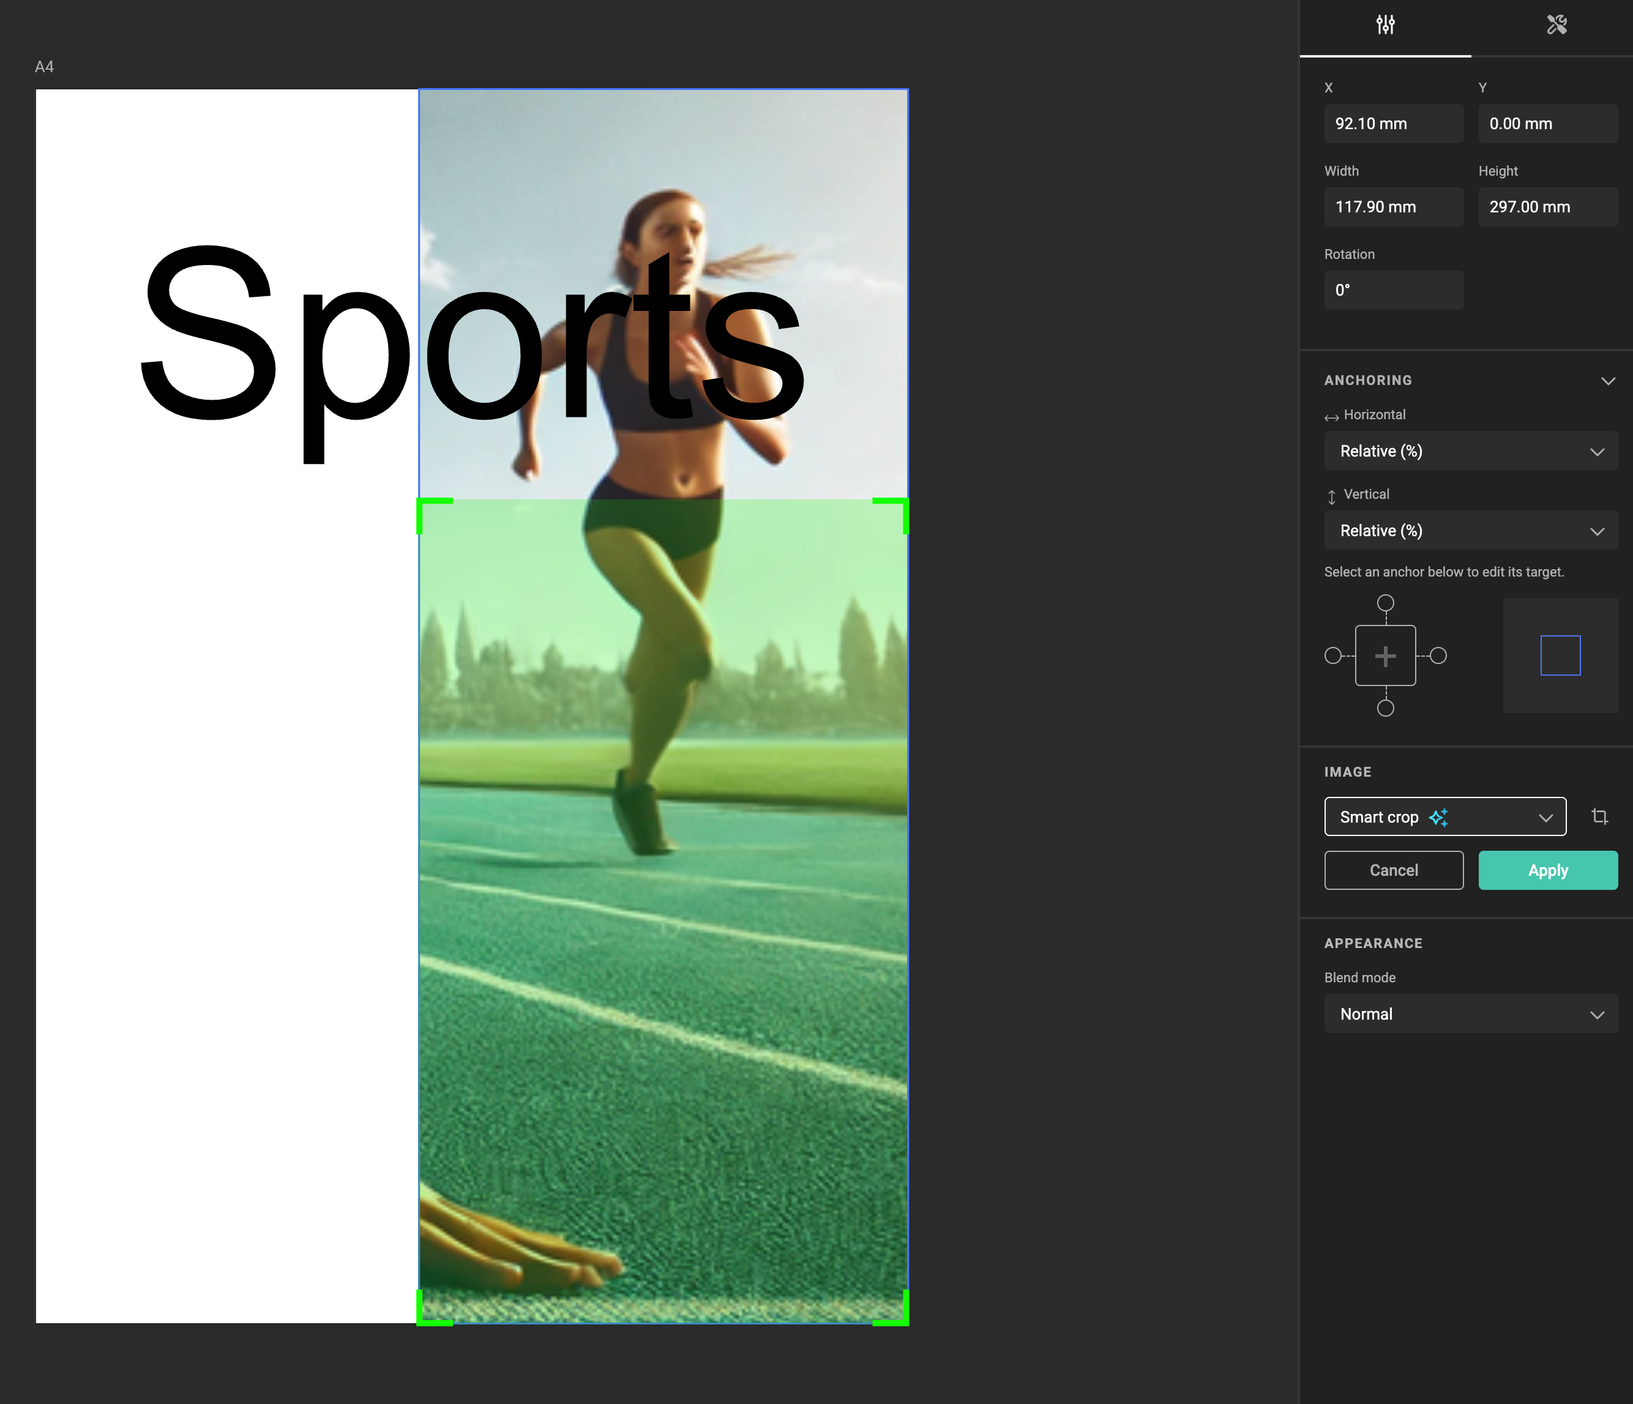Open the Smart crop dropdown
The image size is (1633, 1404).
(1444, 817)
